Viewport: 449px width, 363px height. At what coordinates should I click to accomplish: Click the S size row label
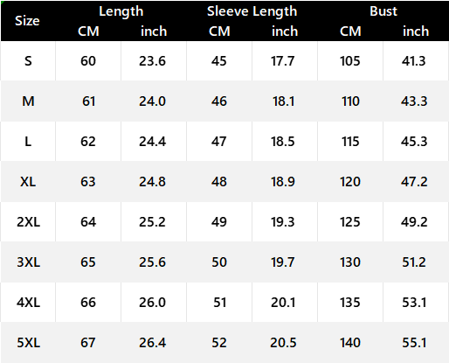[28, 61]
